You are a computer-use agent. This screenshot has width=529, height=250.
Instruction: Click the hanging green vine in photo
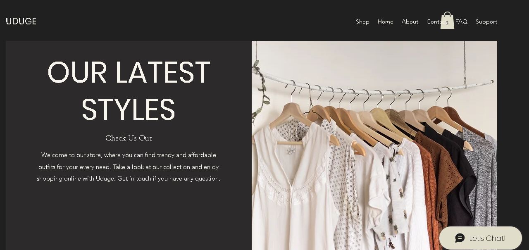pos(260,89)
